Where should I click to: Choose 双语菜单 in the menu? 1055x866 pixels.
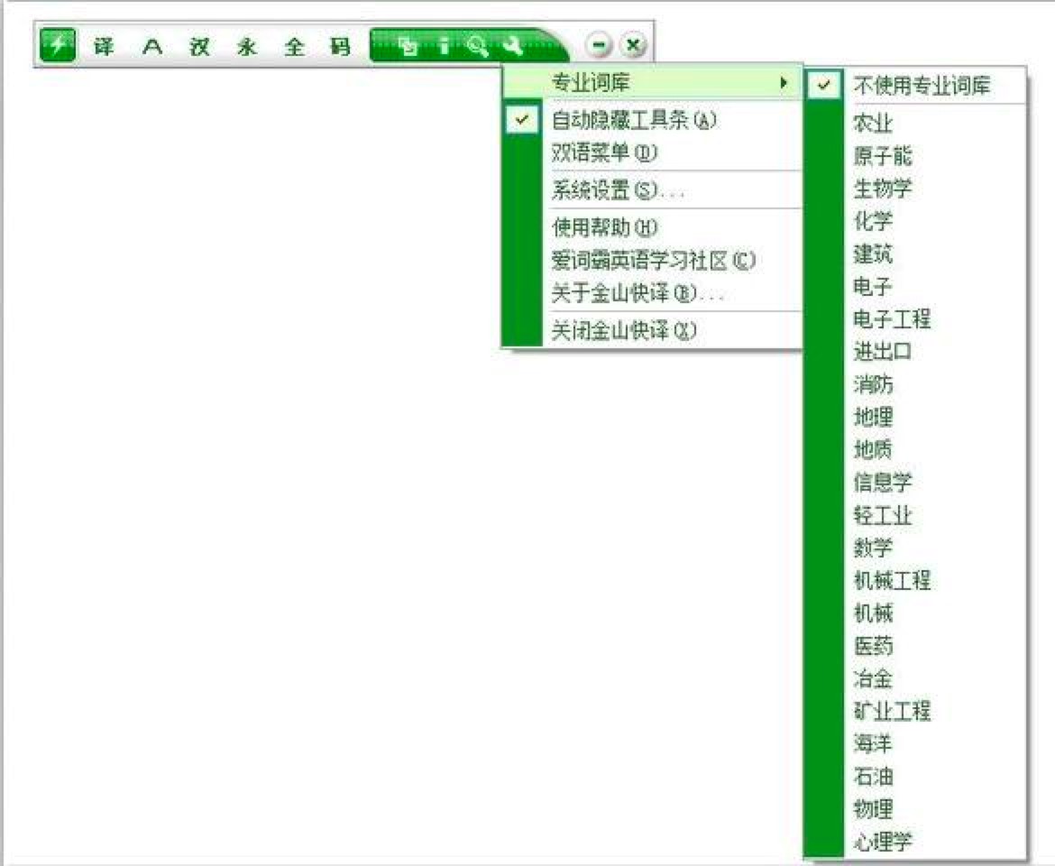652,152
